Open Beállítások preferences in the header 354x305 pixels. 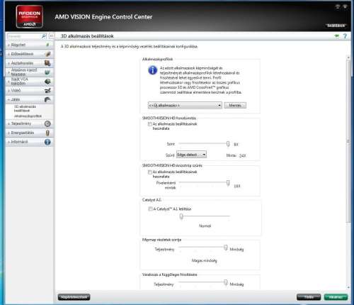pyautogui.click(x=336, y=26)
